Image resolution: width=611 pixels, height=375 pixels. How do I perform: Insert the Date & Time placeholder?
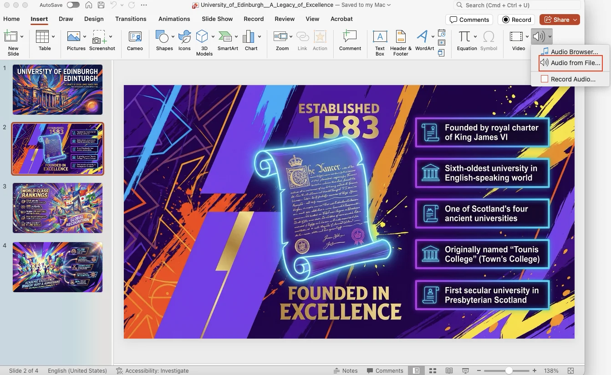[442, 33]
